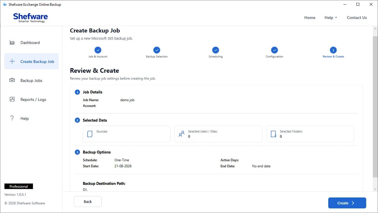The image size is (378, 213).
Task: Click the Scheduling step label
Action: coord(215,57)
